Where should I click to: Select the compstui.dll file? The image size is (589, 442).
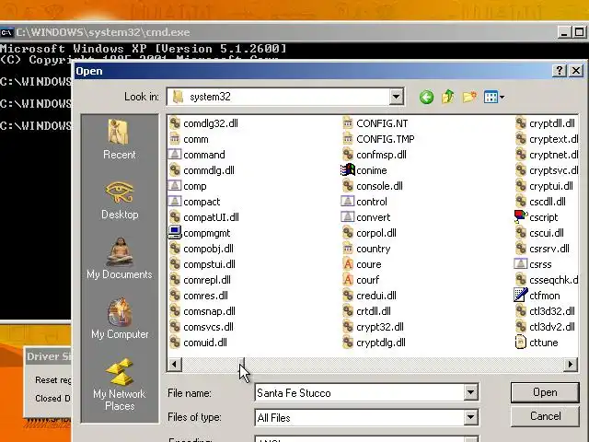coord(202,264)
